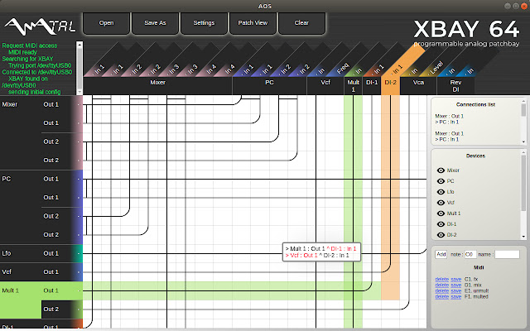530x331 pixels.
Task: Save the E1. unmult midi preset
Action: point(456,290)
